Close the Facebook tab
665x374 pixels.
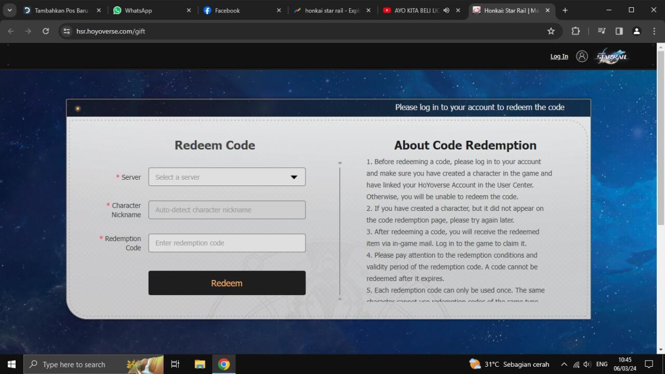click(278, 10)
